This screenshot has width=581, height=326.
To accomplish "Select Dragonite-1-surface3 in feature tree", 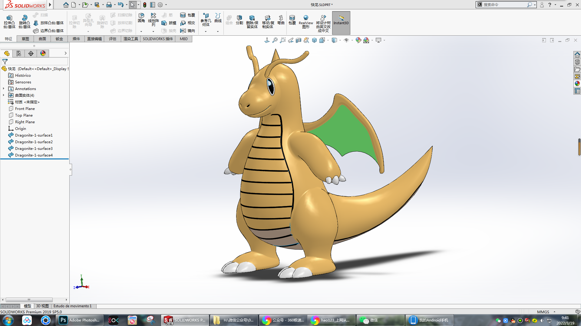I will click(34, 149).
